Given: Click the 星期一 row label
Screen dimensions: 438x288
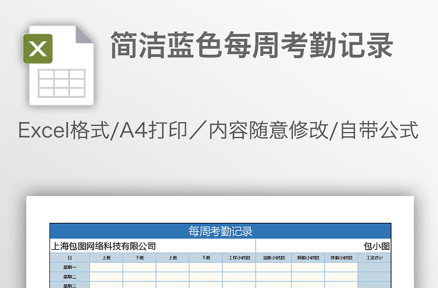Looking at the screenshot, I should 70,267.
